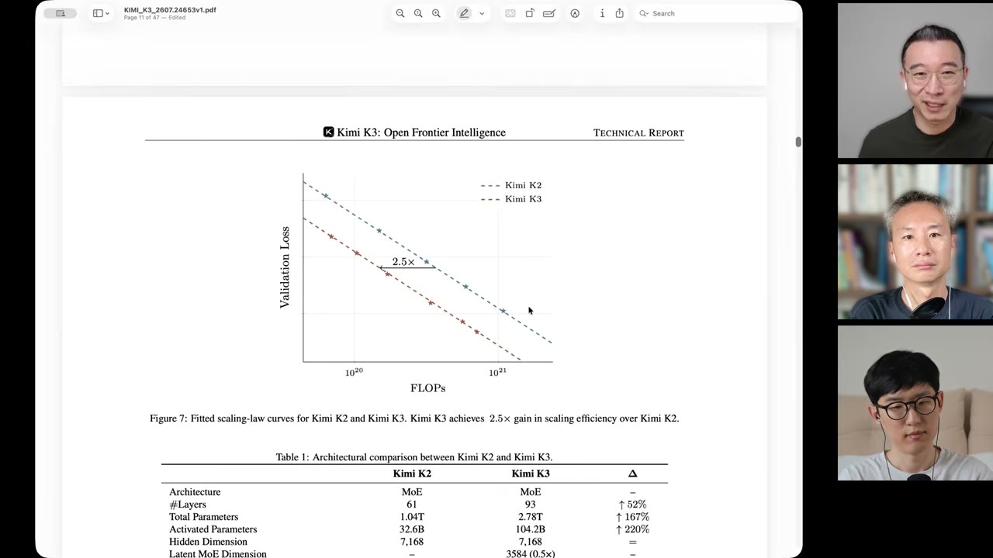Click the 'Architecture' row label

(x=195, y=492)
